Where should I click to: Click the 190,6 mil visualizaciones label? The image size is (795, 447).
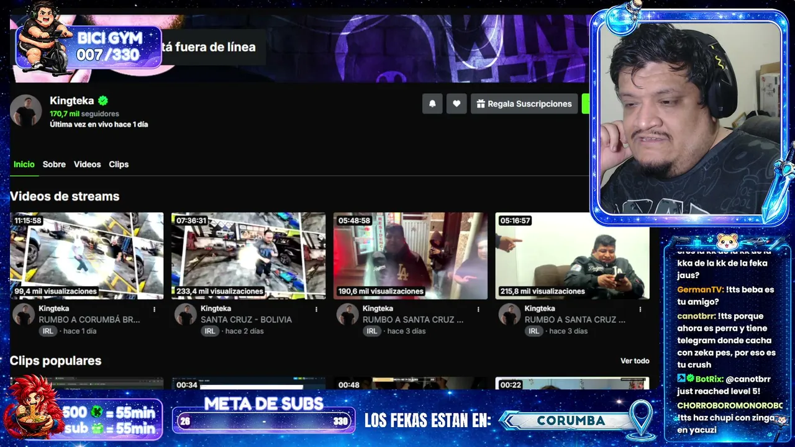tap(381, 291)
